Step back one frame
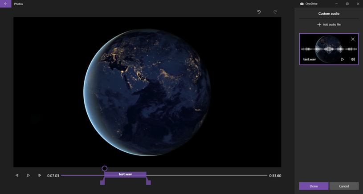 pos(17,175)
